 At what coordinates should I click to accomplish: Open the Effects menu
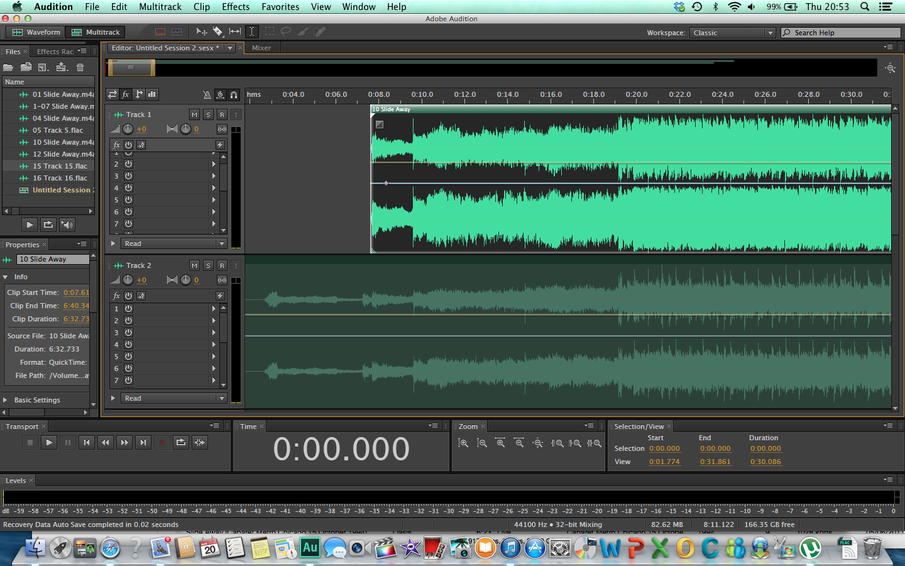[236, 7]
